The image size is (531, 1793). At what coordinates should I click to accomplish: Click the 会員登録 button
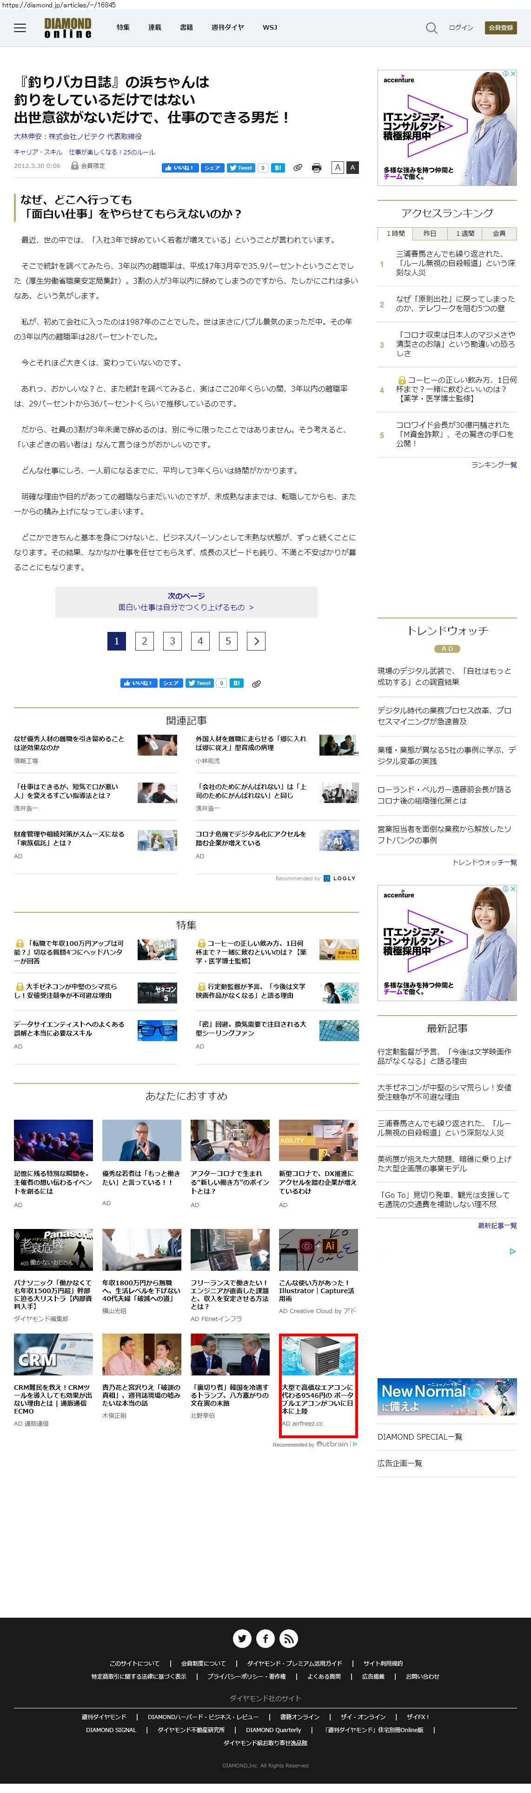(500, 28)
